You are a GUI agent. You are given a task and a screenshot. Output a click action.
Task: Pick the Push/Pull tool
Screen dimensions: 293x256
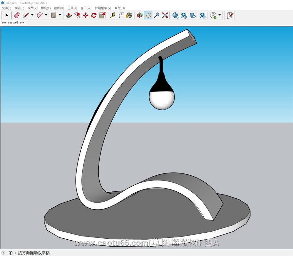coord(69,15)
